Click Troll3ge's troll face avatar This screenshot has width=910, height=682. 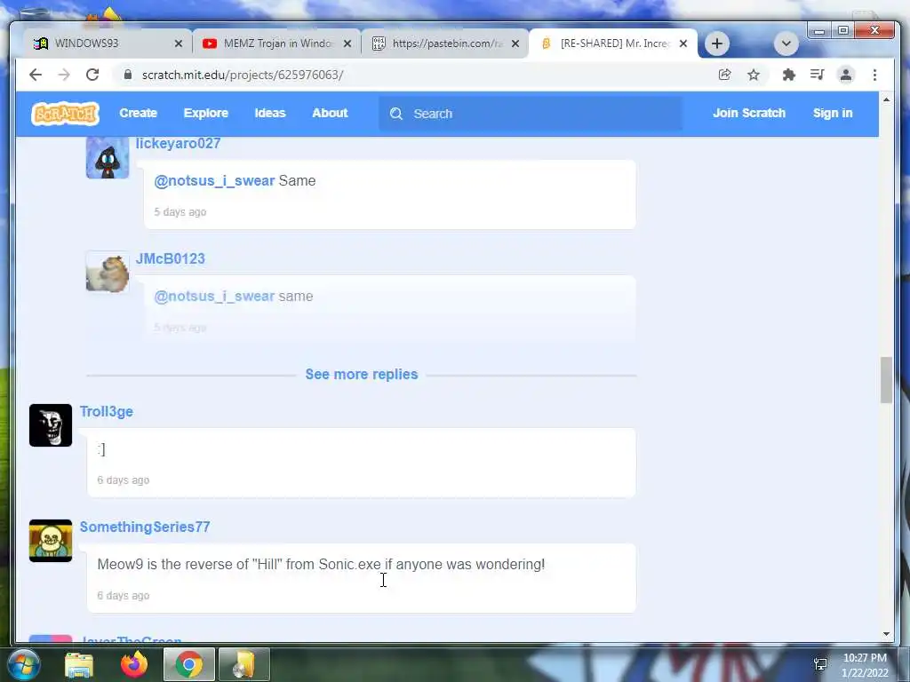point(51,425)
